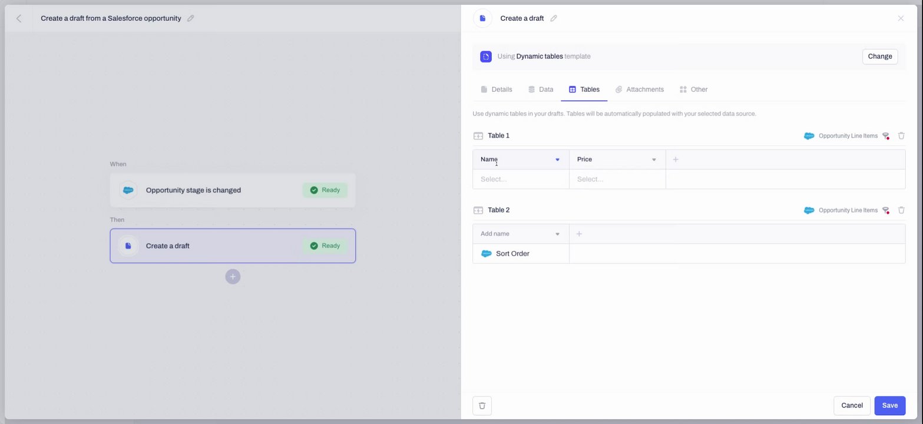Open filter for Table 1
The image size is (923, 424).
[885, 136]
